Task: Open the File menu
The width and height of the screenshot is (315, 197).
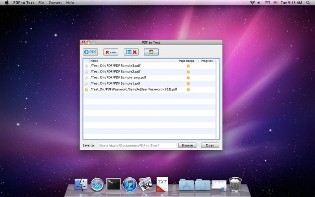Action: [x=41, y=3]
